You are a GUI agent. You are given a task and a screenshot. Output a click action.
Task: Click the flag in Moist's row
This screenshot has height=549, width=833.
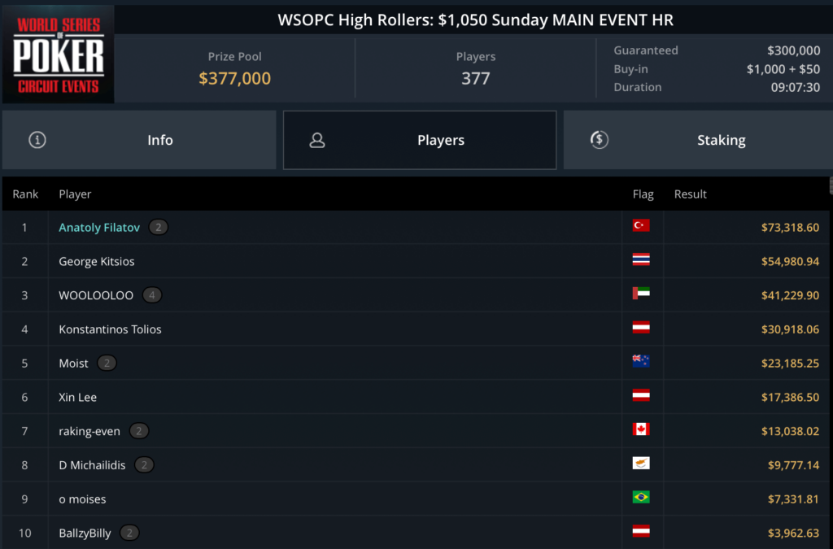[641, 362]
